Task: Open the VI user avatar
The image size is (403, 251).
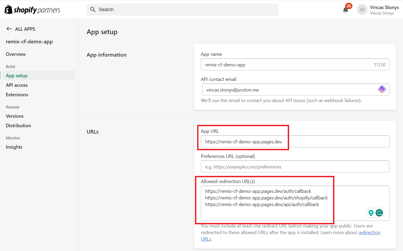Action: point(362,10)
